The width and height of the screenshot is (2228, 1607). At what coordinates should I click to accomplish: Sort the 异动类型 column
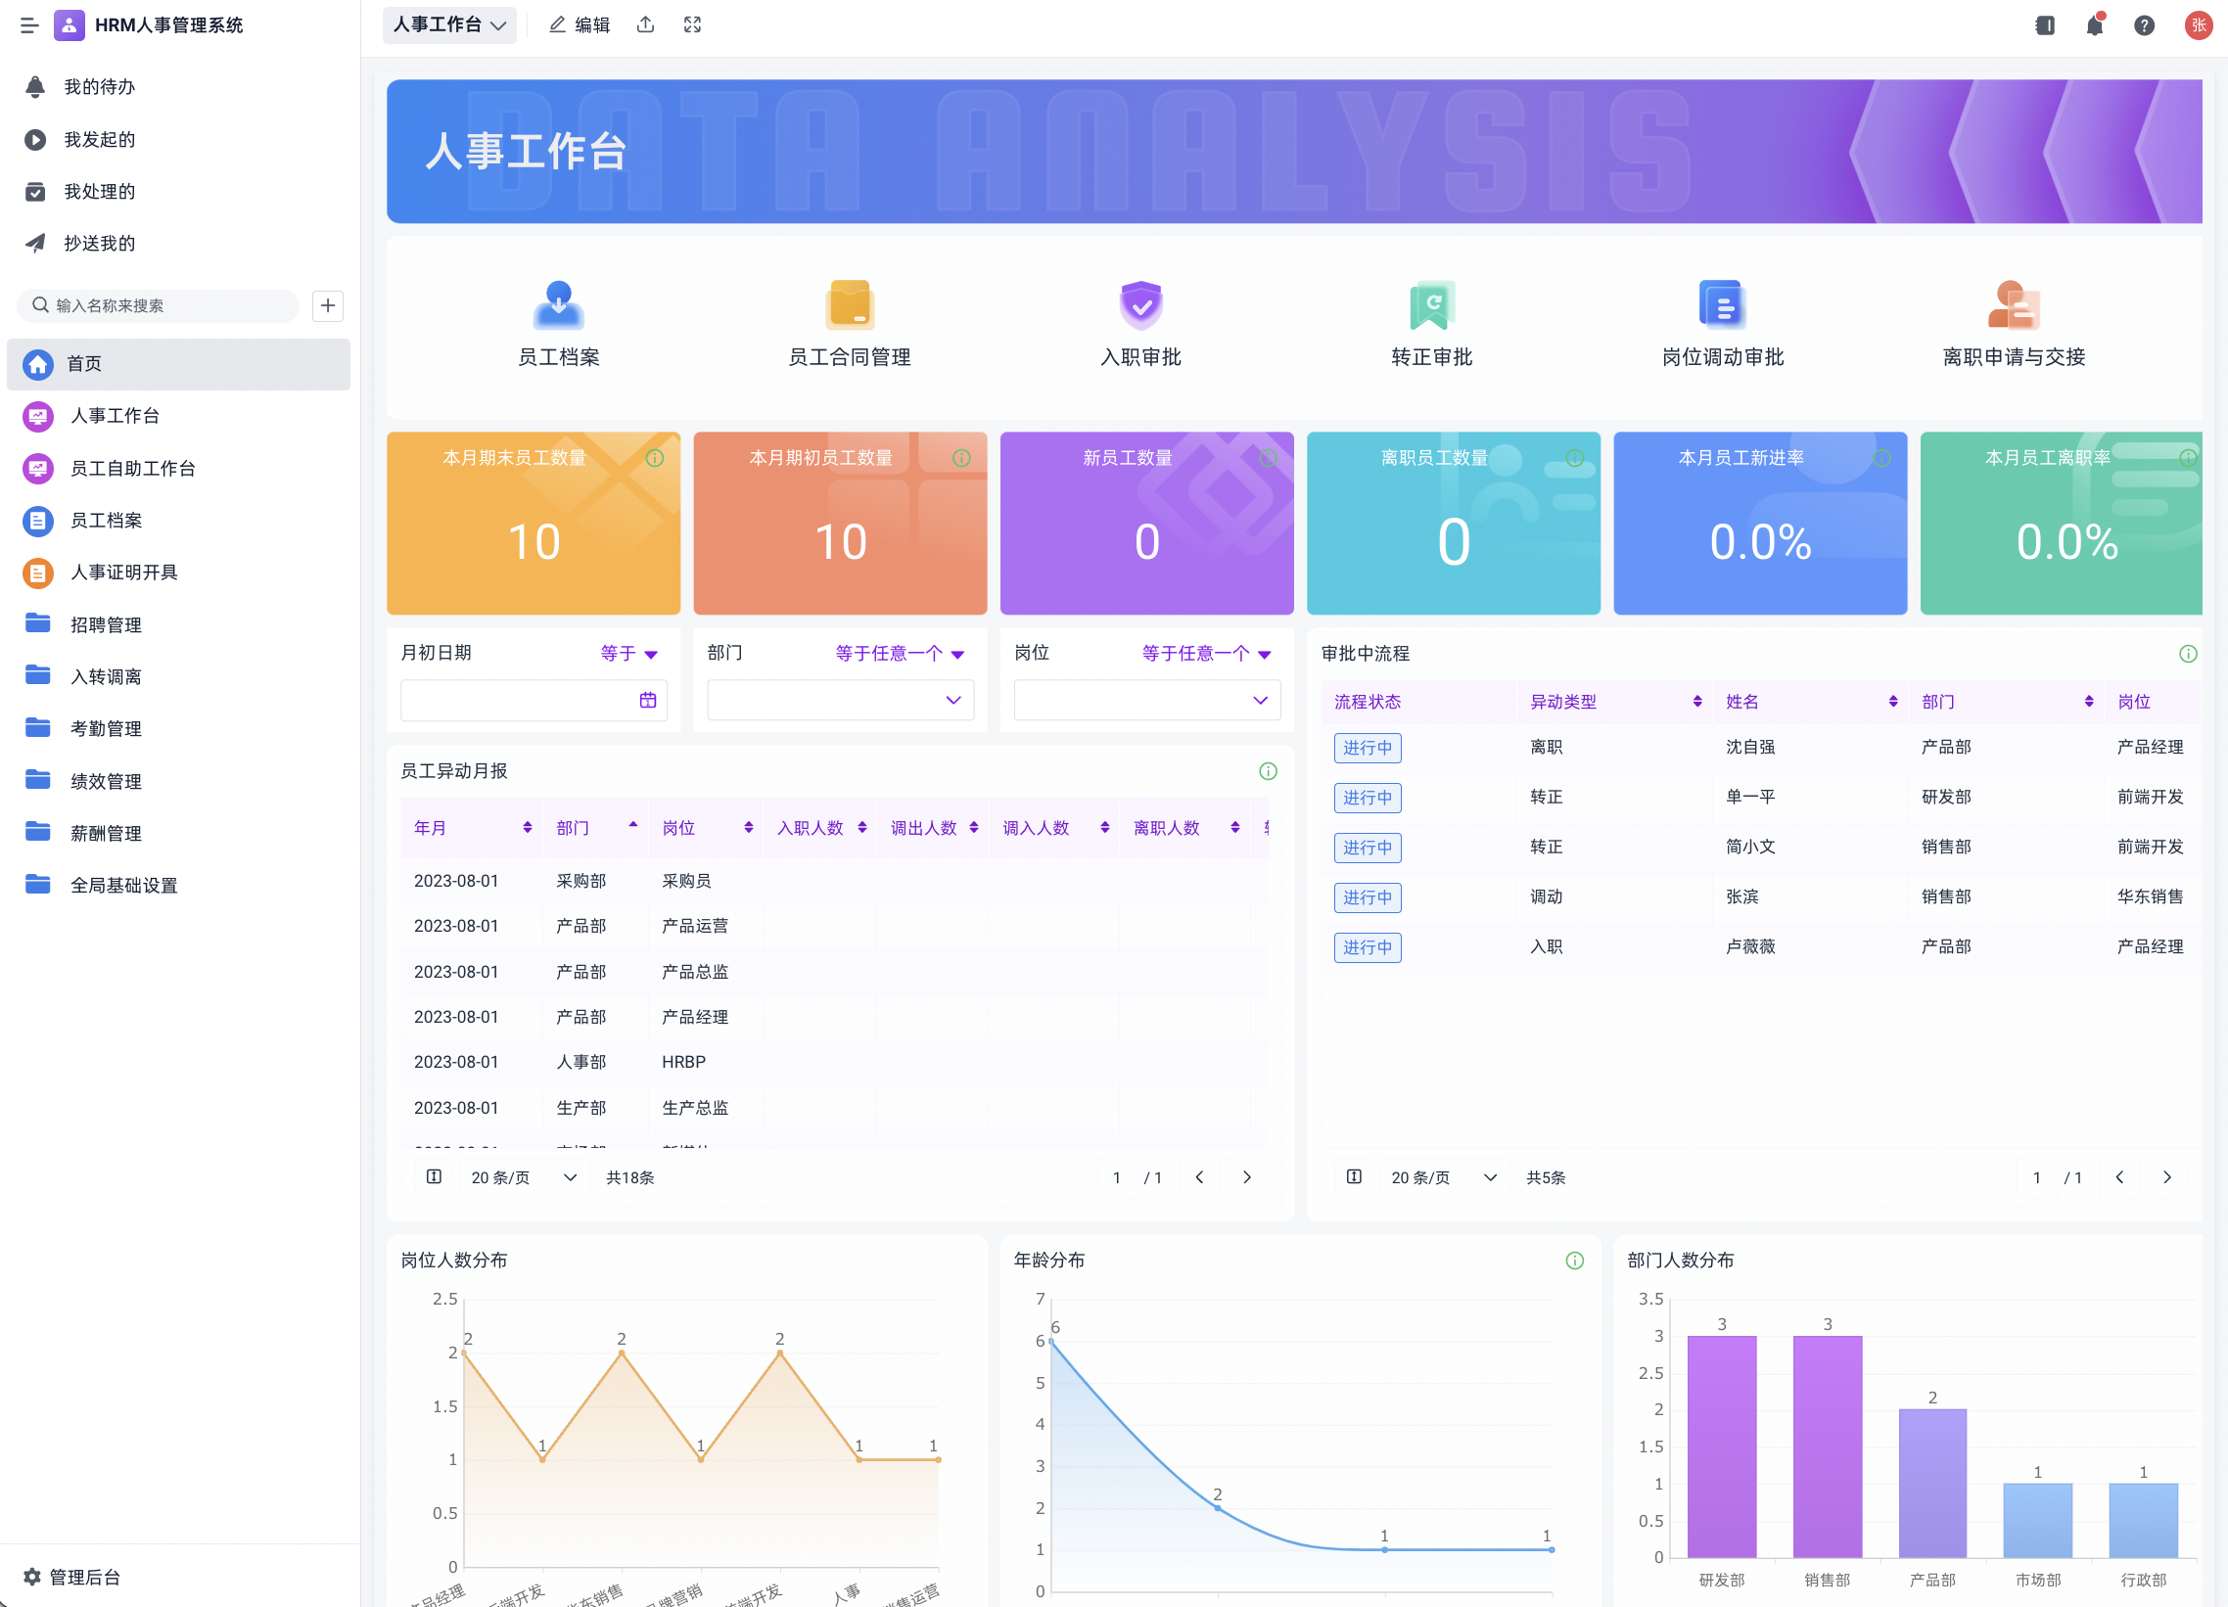tap(1696, 702)
